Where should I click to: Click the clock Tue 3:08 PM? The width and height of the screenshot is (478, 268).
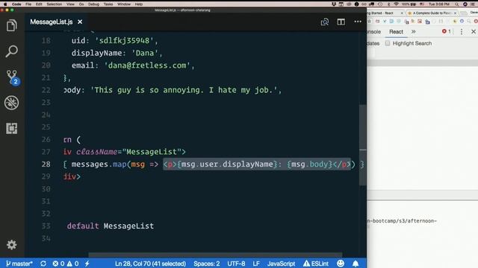click(439, 4)
